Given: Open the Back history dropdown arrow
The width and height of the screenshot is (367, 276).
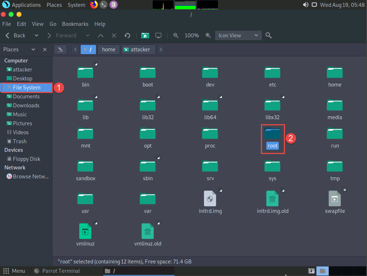Looking at the screenshot, I should click(x=37, y=36).
